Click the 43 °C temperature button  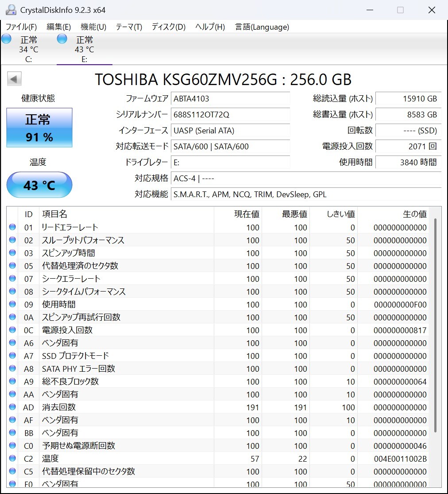(x=39, y=185)
